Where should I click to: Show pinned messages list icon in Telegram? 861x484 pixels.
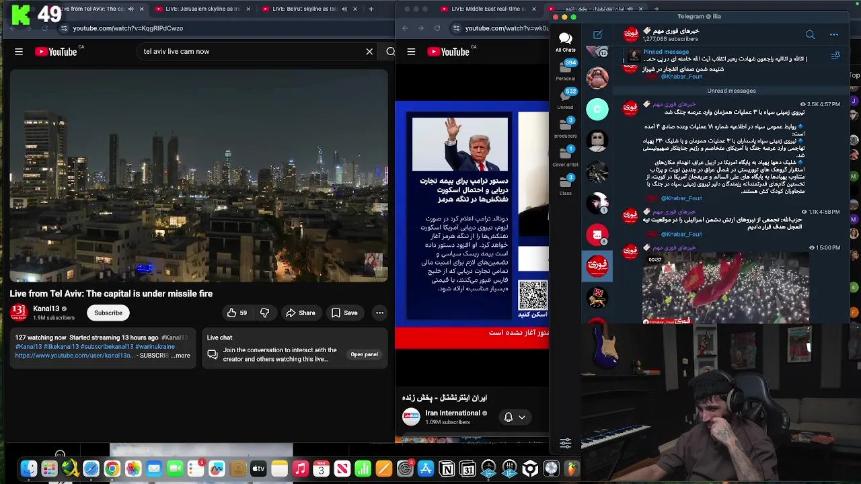pyautogui.click(x=835, y=56)
